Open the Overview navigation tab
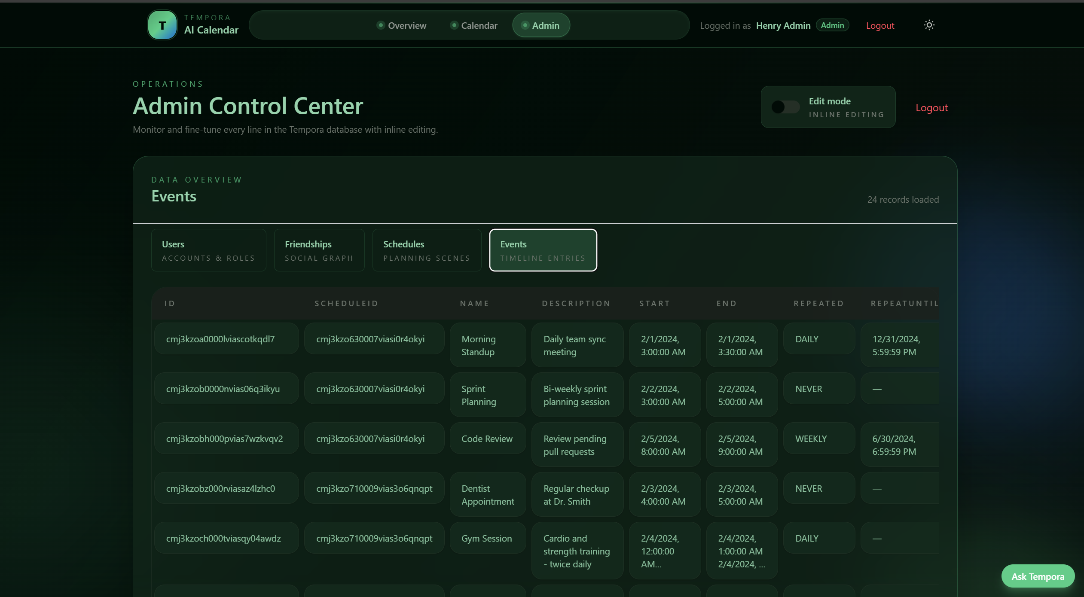Viewport: 1084px width, 597px height. point(401,25)
